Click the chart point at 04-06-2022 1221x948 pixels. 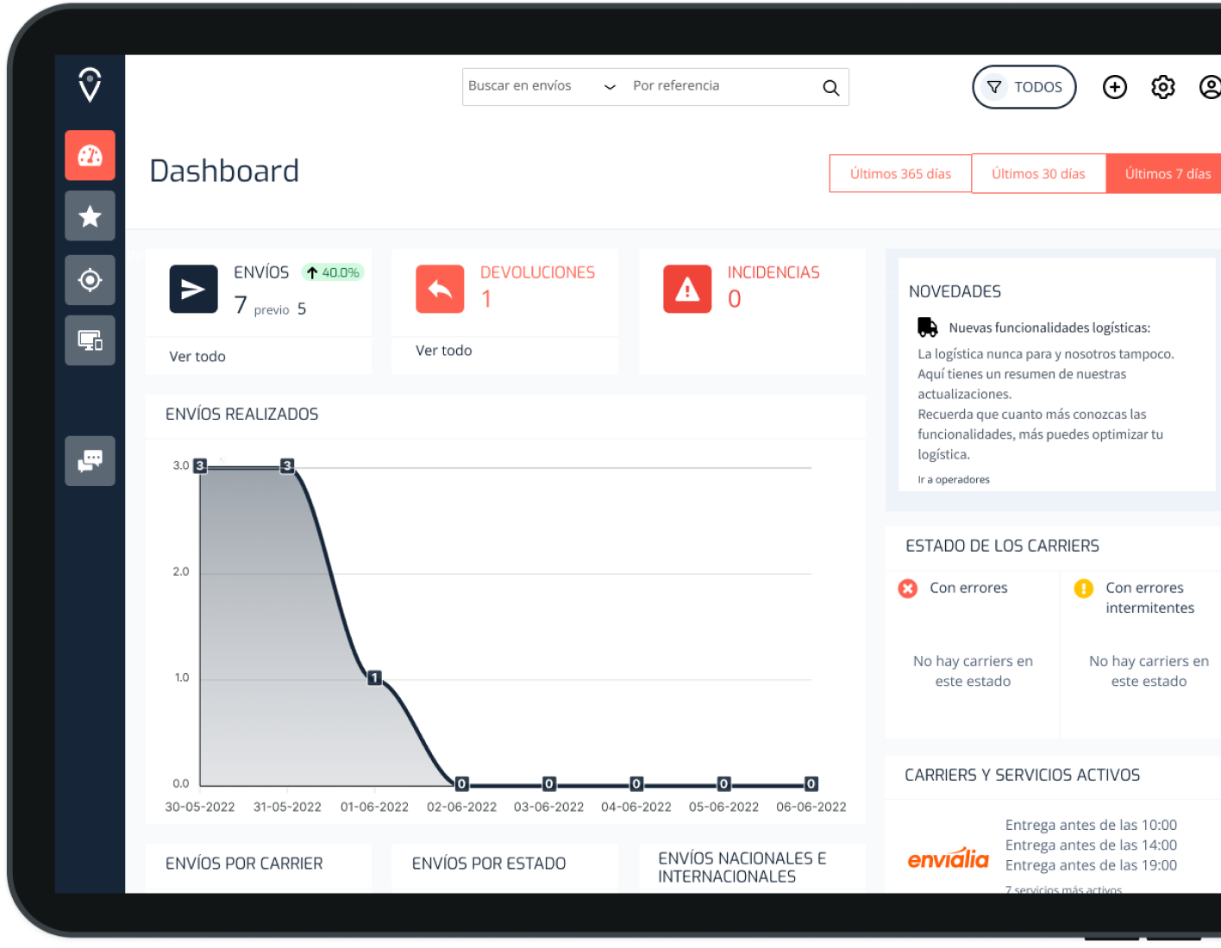point(636,784)
